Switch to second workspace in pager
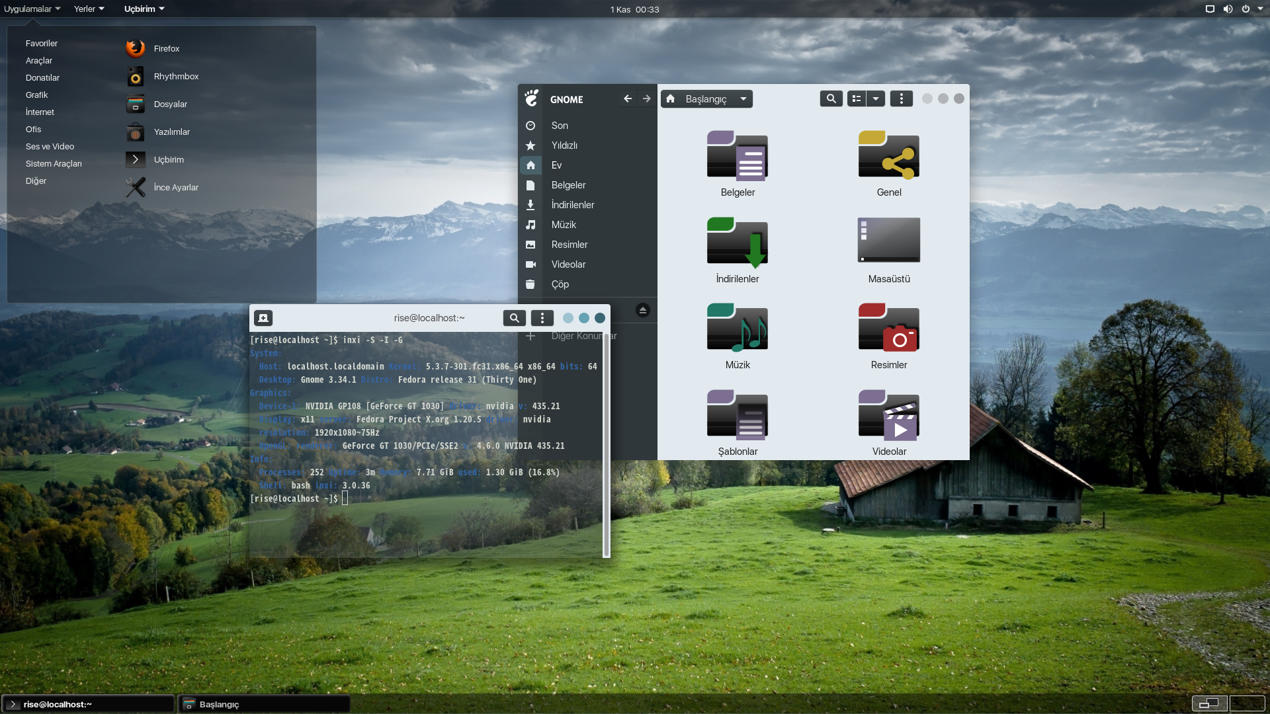This screenshot has width=1270, height=714. (x=1247, y=703)
